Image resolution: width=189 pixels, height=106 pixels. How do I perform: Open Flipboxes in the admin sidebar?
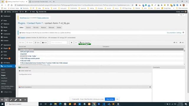tap(6, 24)
